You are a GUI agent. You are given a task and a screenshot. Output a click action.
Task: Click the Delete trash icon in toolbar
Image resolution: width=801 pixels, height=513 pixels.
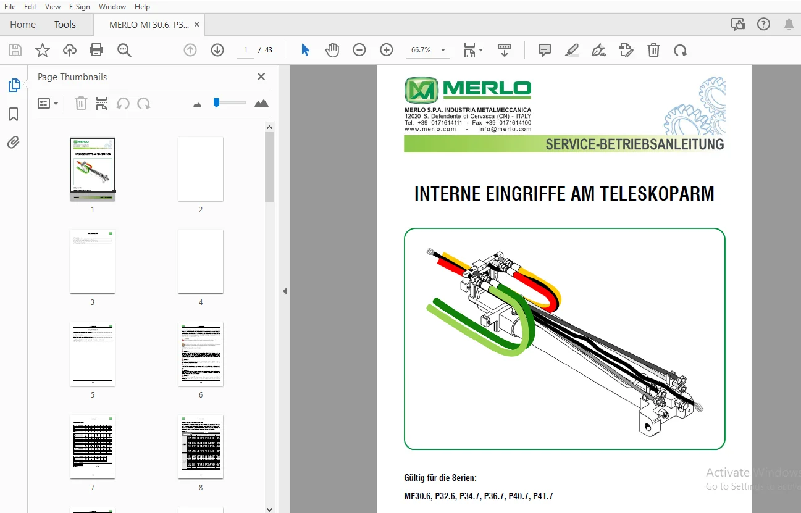[x=653, y=50]
